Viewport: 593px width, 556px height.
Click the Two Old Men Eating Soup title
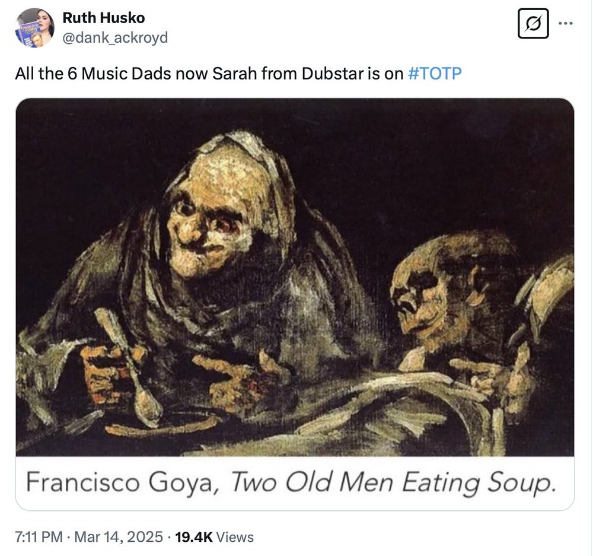tap(393, 483)
